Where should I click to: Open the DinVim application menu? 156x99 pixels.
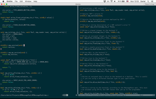click(x=10, y=1)
